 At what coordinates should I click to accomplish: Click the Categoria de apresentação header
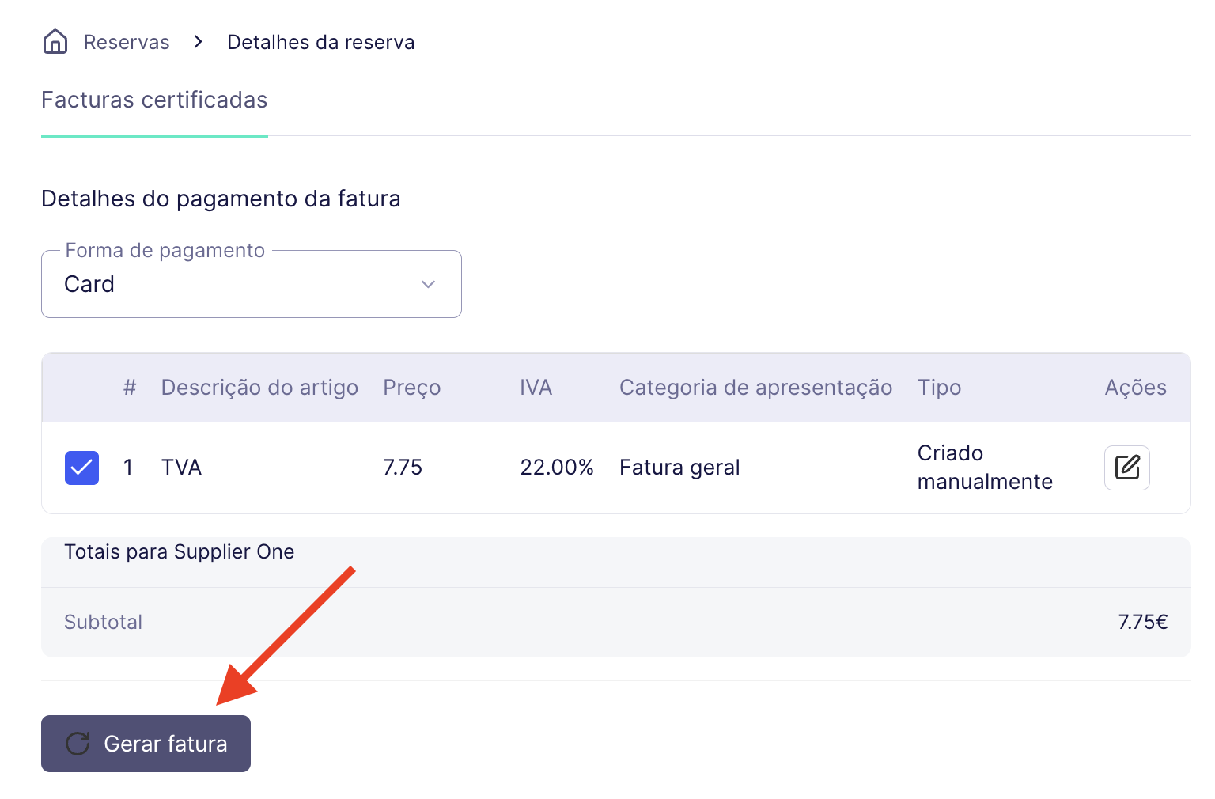(x=755, y=388)
